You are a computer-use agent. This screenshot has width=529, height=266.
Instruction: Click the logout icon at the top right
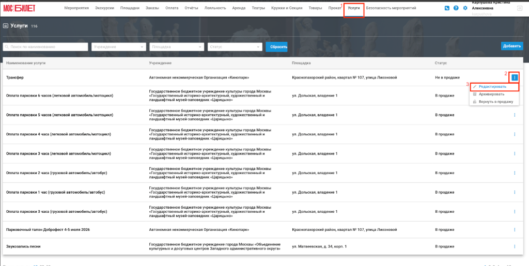519,9
